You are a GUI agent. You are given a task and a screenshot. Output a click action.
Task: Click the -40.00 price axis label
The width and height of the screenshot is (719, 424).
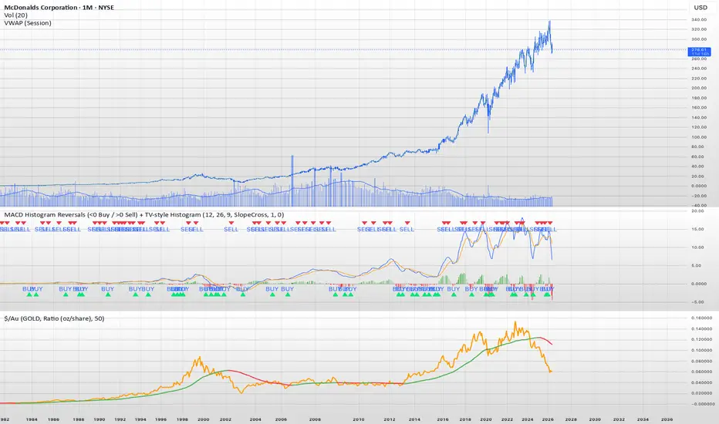pos(699,205)
